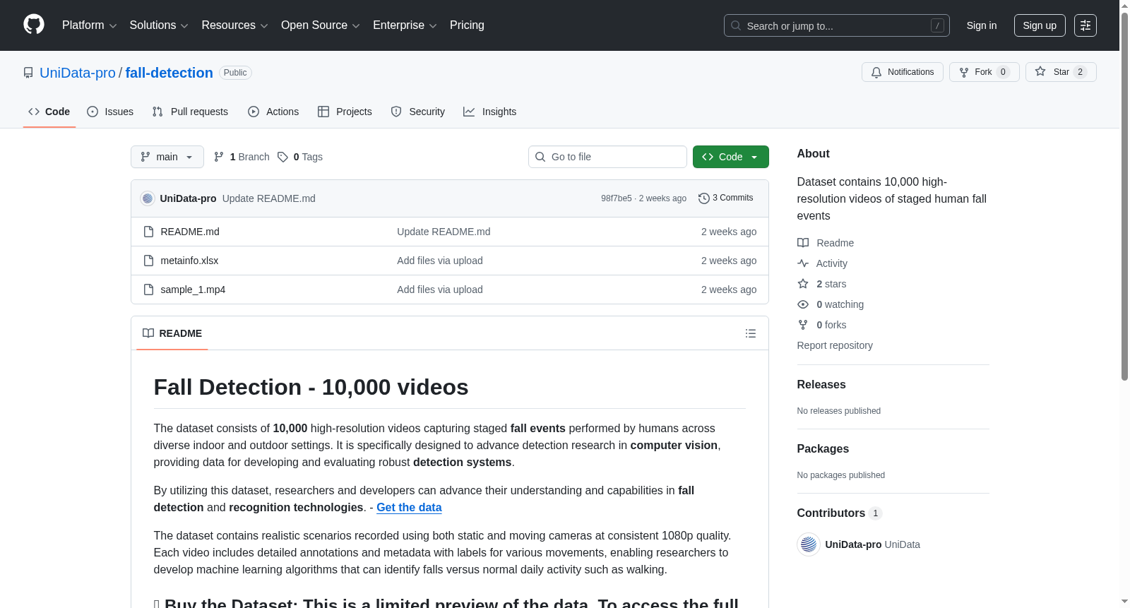The width and height of the screenshot is (1130, 608).
Task: Open the main branch selector dropdown
Action: click(167, 157)
